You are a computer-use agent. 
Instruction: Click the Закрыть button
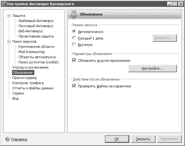[x=143, y=139]
